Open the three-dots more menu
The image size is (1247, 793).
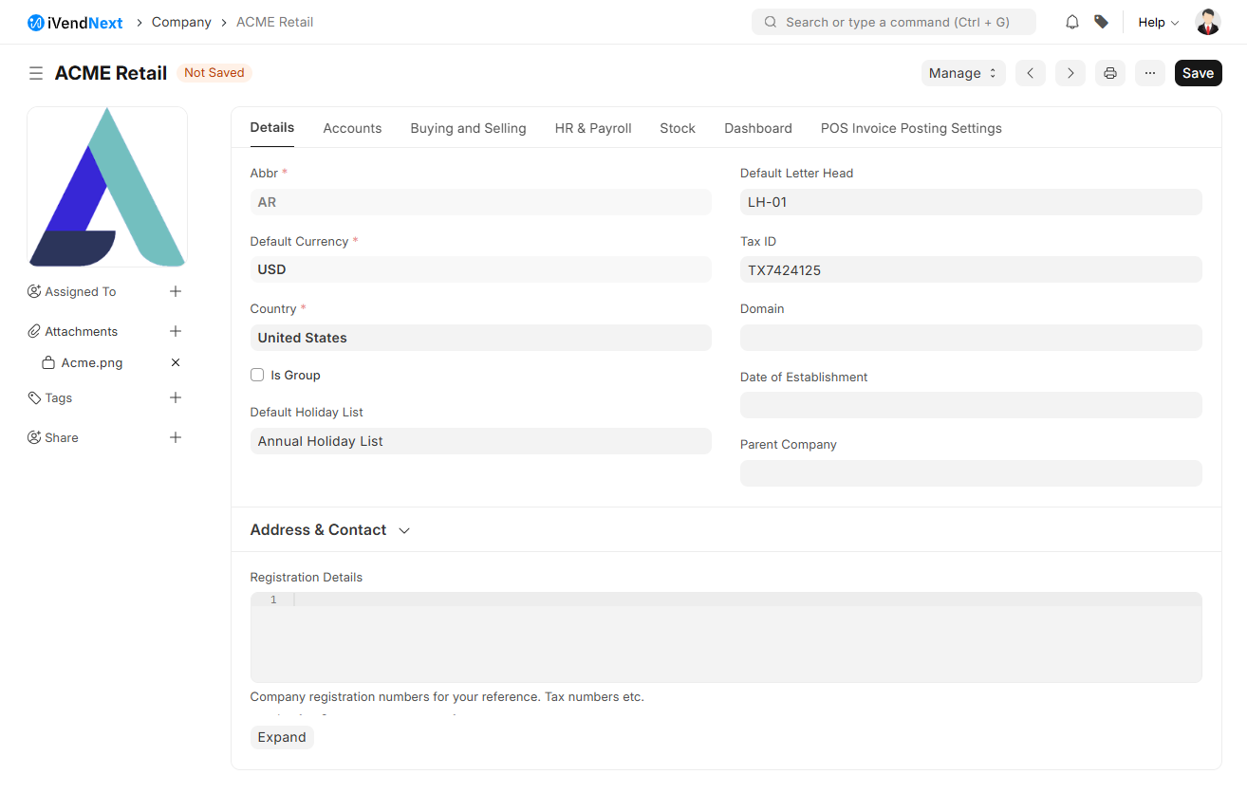(1150, 73)
